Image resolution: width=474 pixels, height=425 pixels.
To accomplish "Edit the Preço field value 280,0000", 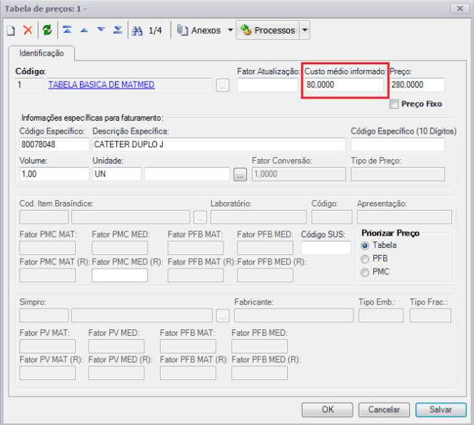I will click(417, 85).
